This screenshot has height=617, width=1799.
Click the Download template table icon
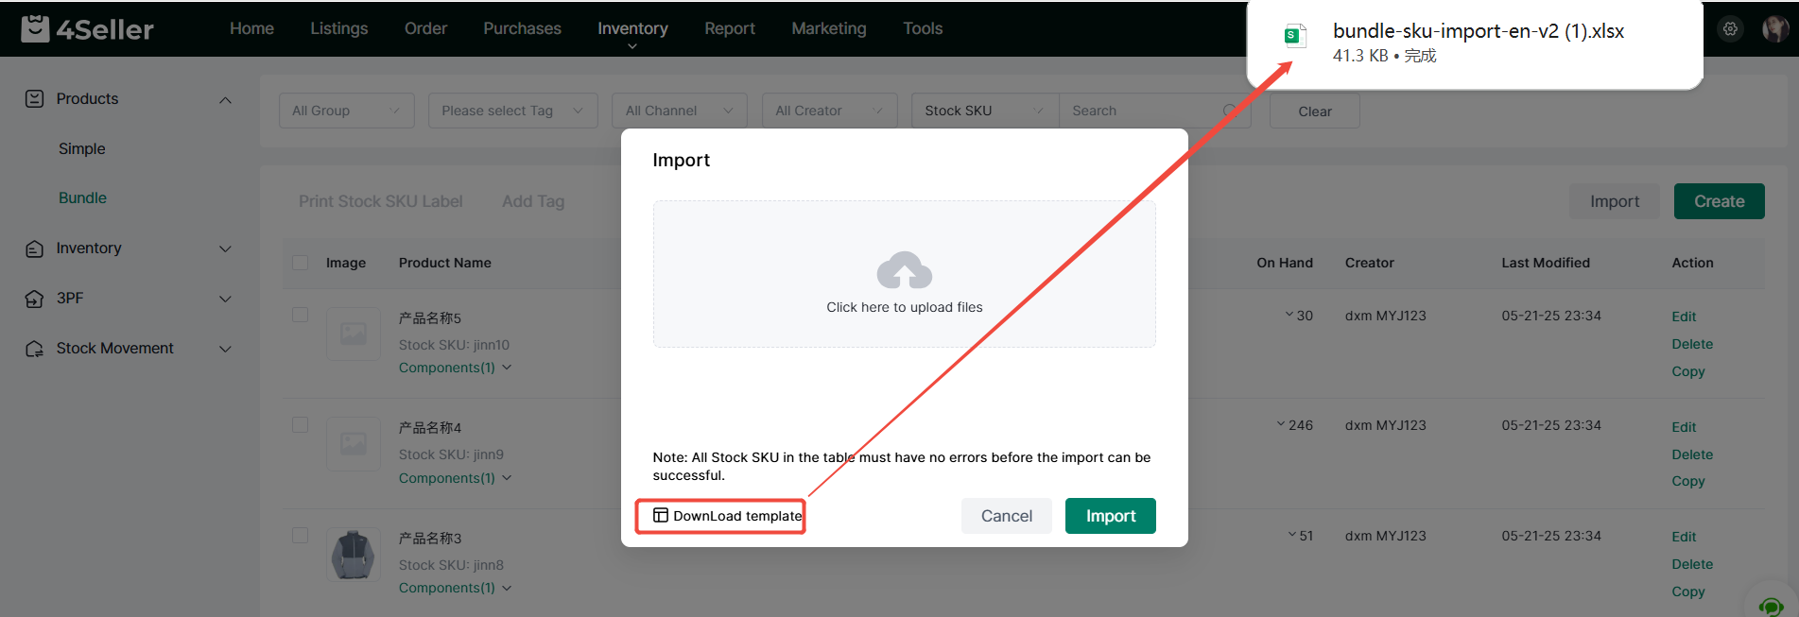click(661, 515)
